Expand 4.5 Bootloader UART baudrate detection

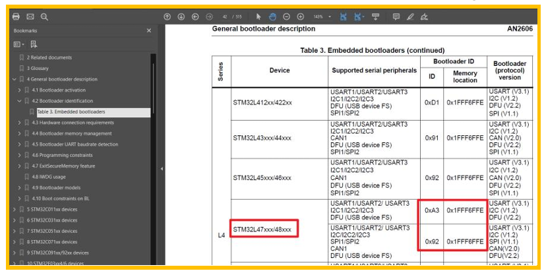click(x=19, y=144)
